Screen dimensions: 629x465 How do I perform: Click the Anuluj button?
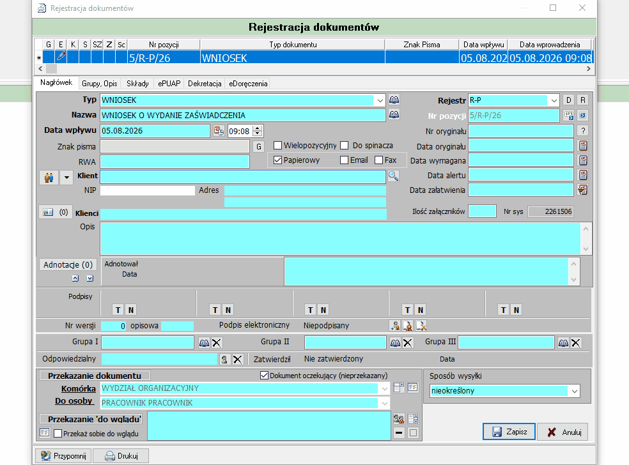coord(563,432)
